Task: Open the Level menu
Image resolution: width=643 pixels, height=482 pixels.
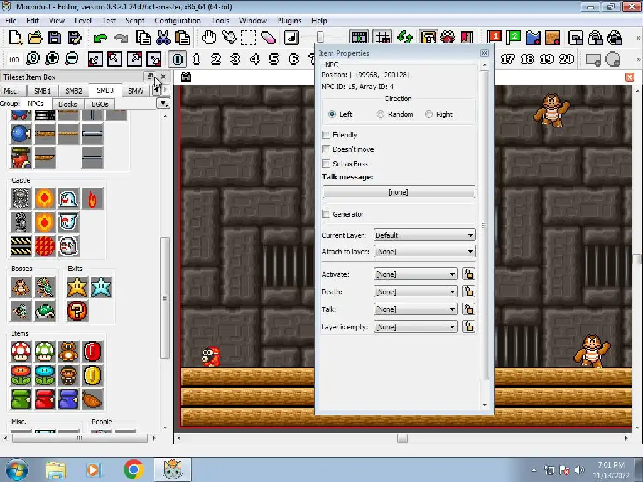Action: click(83, 21)
